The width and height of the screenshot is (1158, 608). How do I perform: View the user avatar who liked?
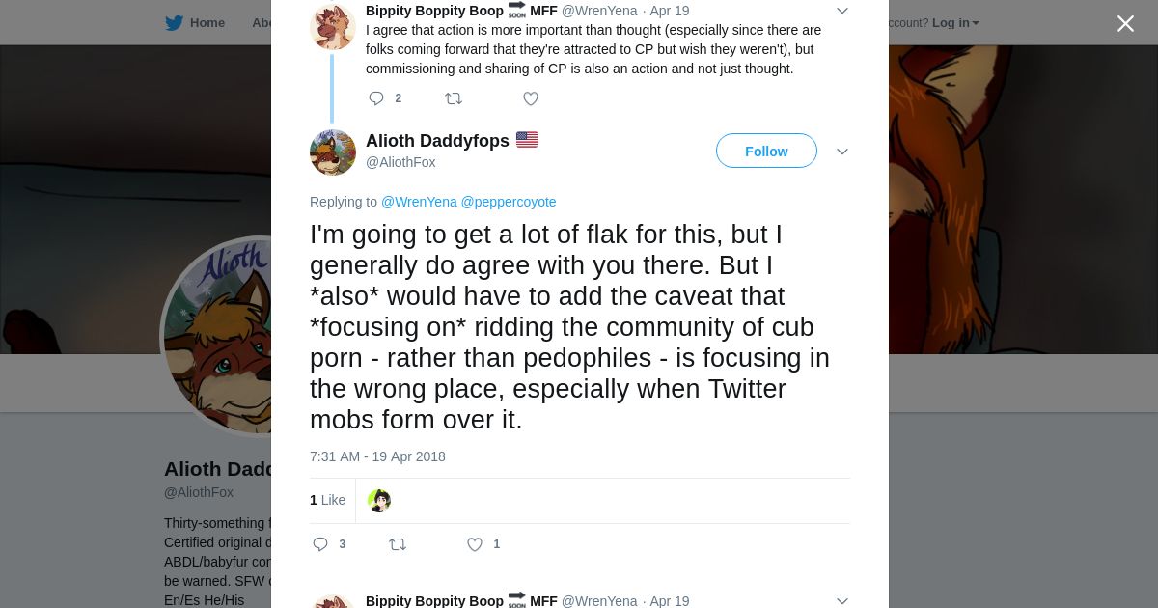pyautogui.click(x=379, y=501)
